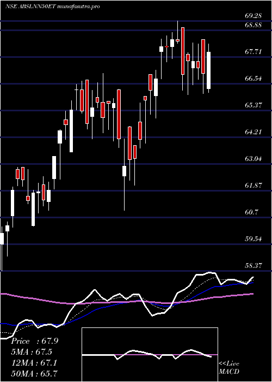Click the <<Live MACD label
The image size is (272, 382).
(x=229, y=368)
